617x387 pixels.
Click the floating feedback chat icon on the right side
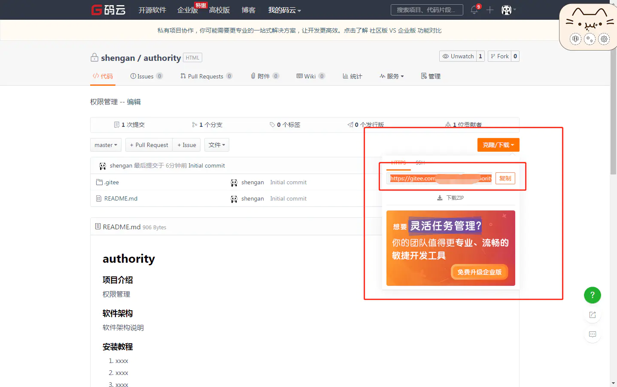(593, 334)
